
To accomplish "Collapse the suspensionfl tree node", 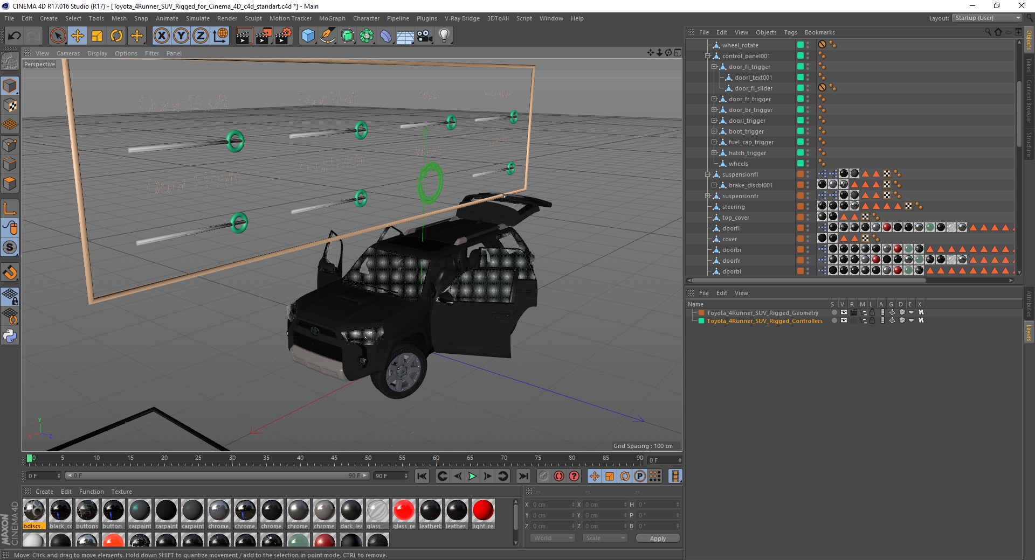I will point(708,174).
